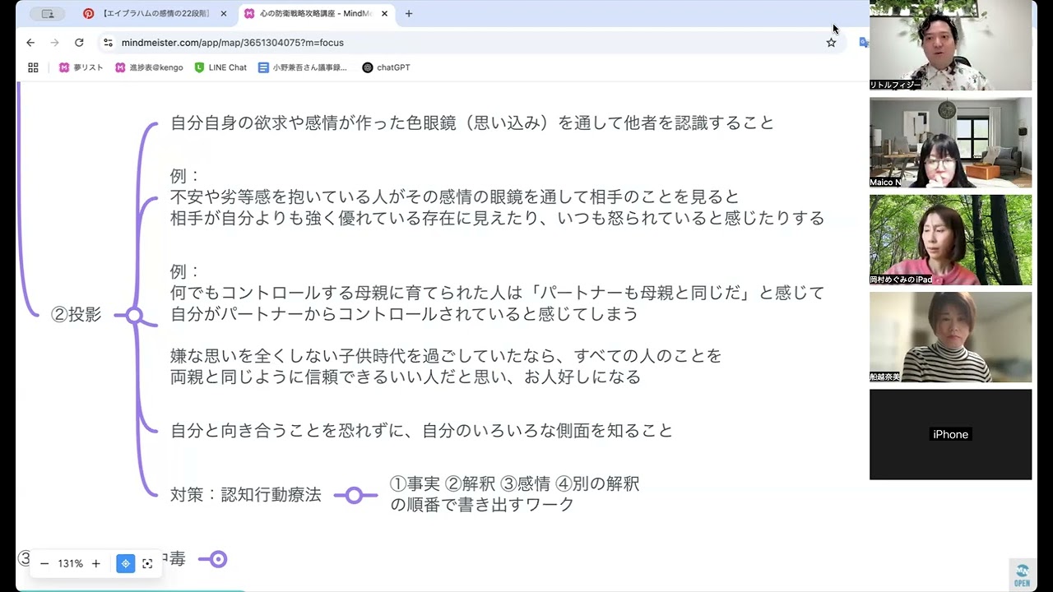Zoom in with the plus button
The height and width of the screenshot is (592, 1053).
[x=95, y=563]
